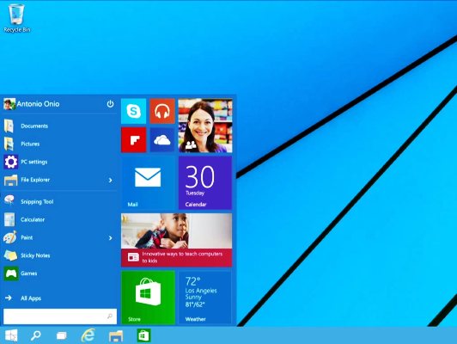
Task: Expand the Paint jump list arrow
Action: point(111,238)
